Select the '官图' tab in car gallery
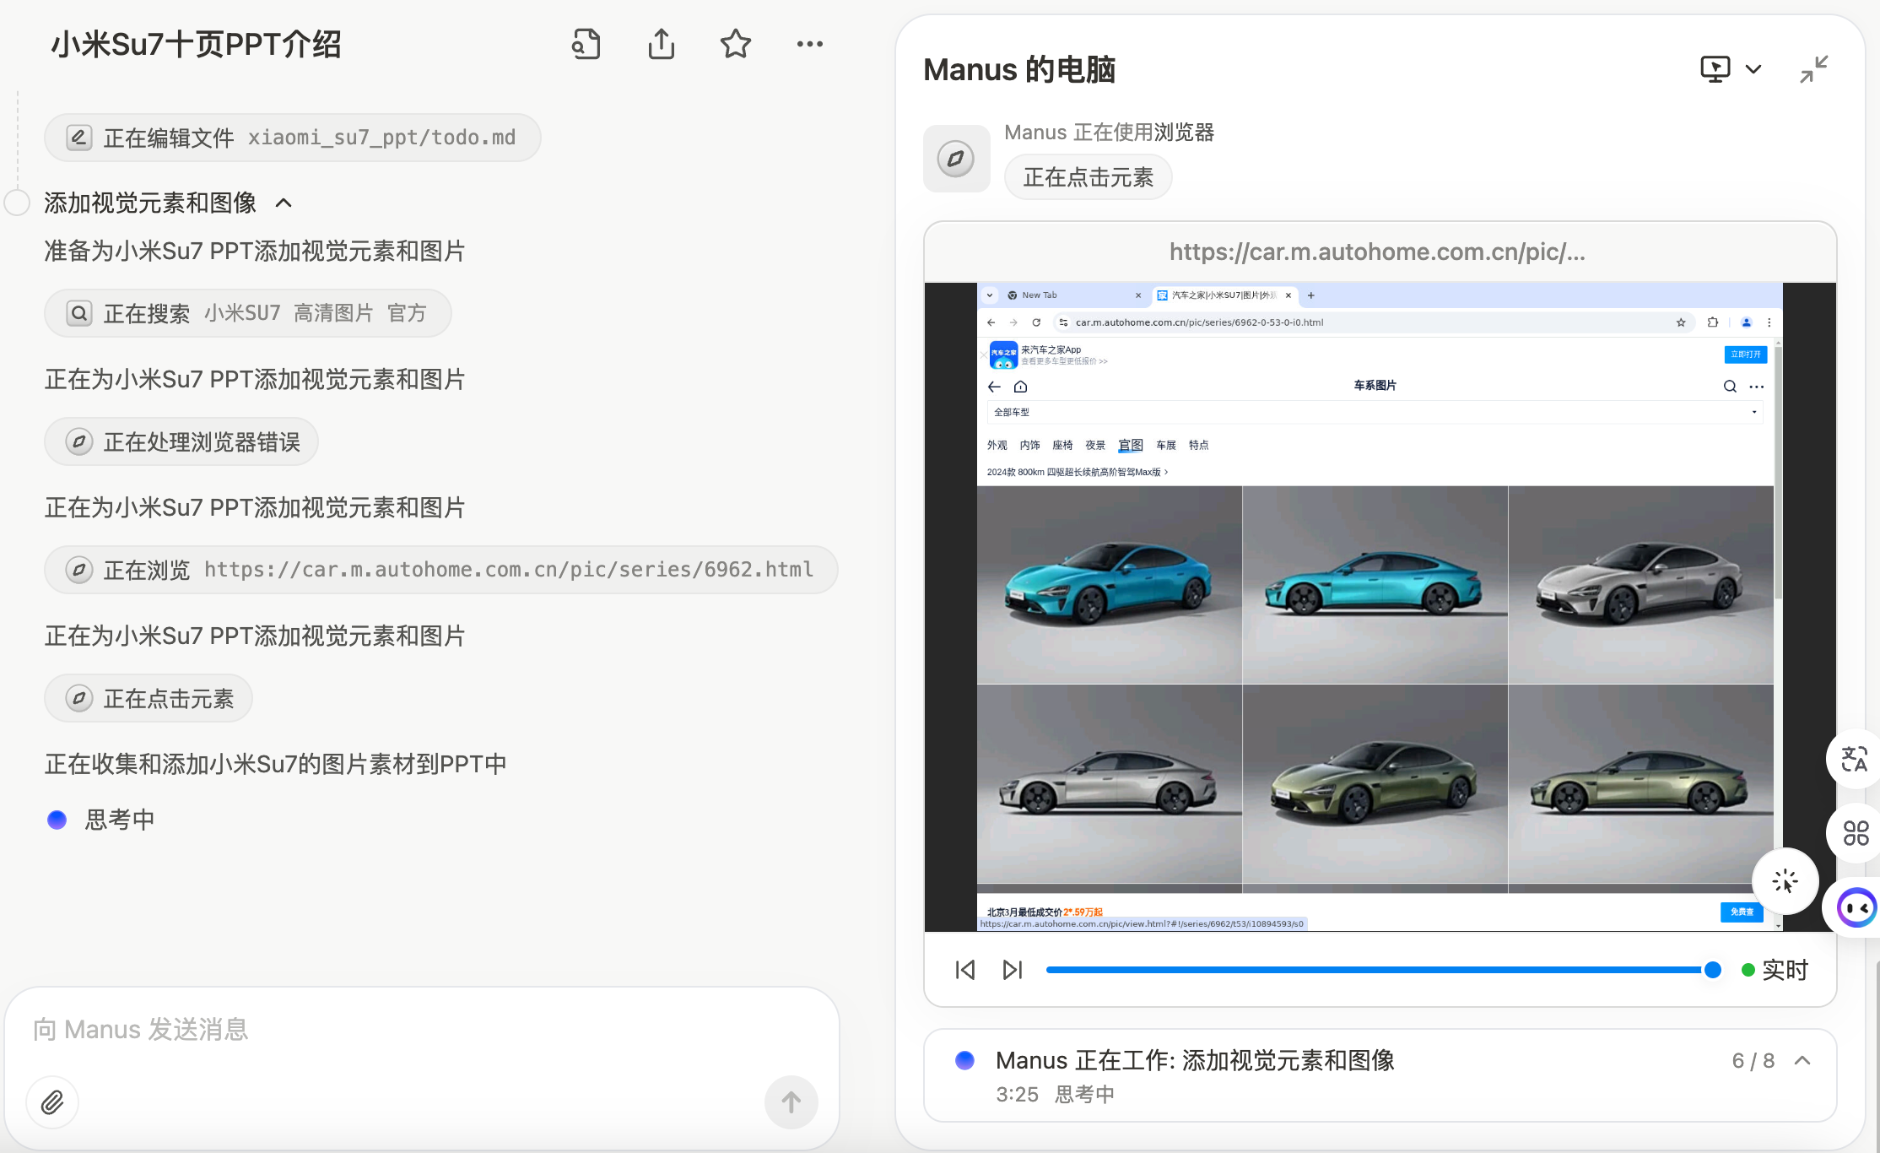 tap(1131, 445)
